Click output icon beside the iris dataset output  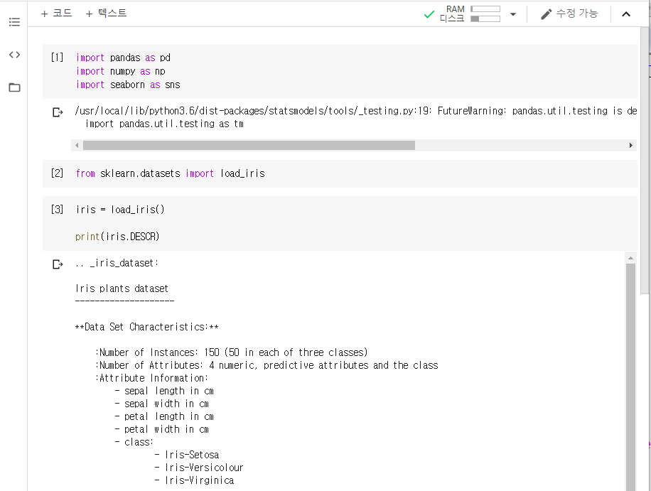[x=58, y=264]
